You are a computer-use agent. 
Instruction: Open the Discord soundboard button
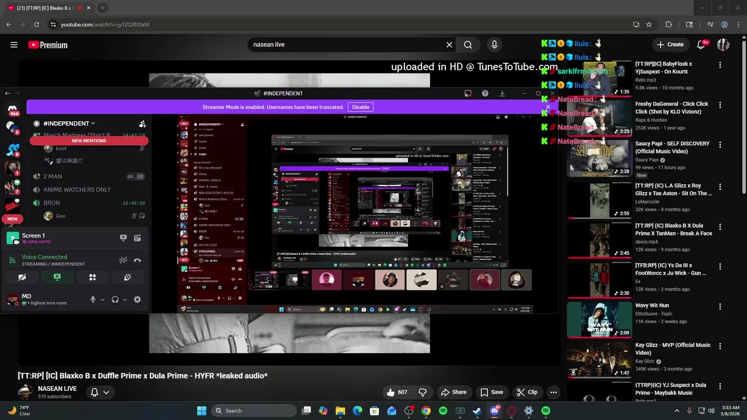coord(128,277)
